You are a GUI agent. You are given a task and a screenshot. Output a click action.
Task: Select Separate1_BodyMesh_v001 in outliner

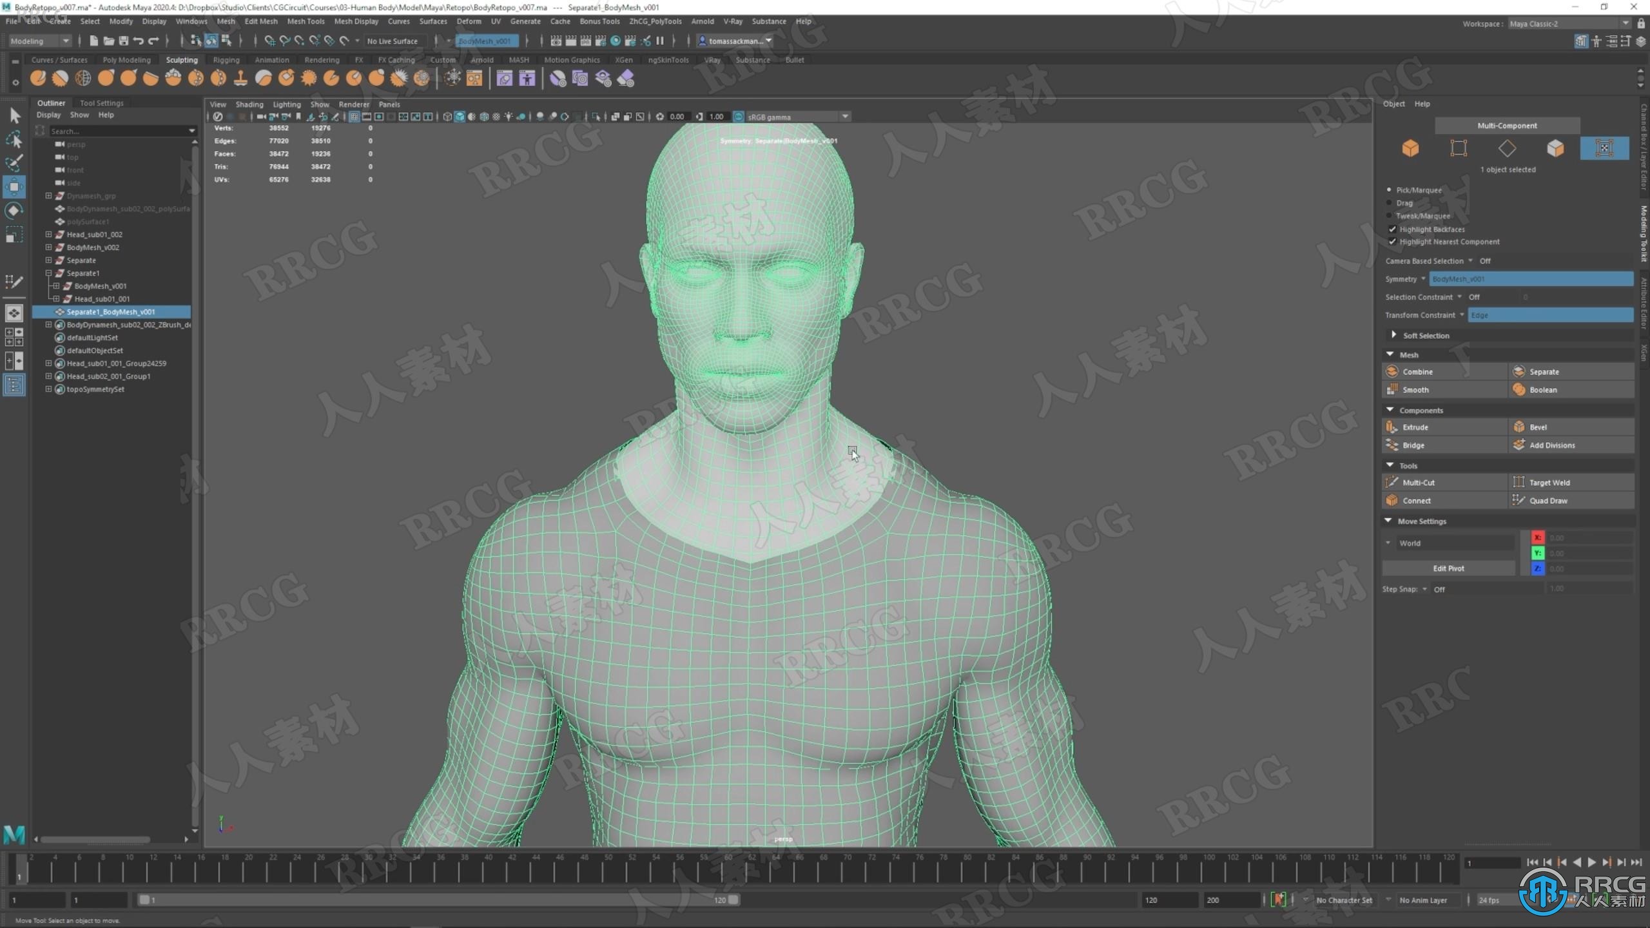click(111, 312)
